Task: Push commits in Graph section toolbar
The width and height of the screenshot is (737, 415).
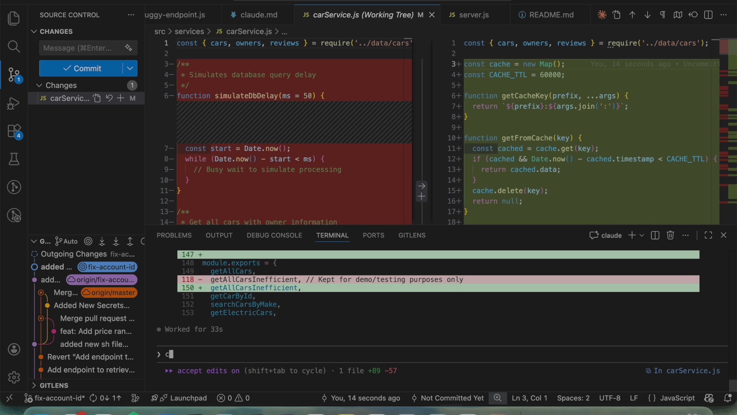Action: click(x=130, y=241)
